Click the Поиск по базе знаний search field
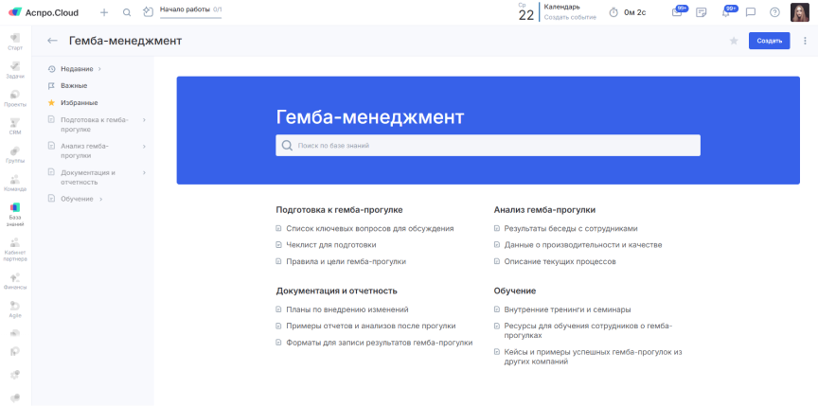 pos(488,146)
